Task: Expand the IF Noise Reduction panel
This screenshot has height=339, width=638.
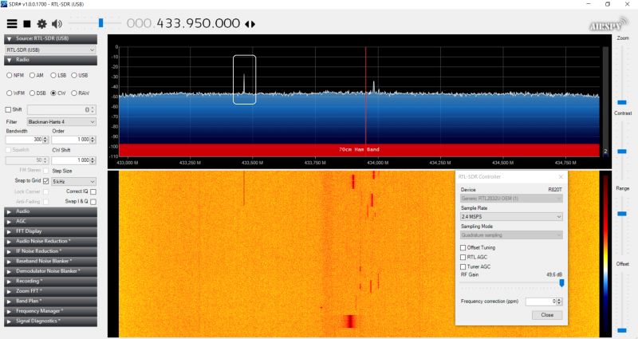Action: point(50,251)
